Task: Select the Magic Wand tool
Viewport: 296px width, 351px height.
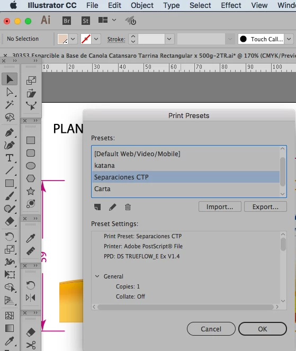Action: point(10,104)
